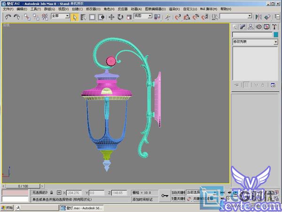The width and height of the screenshot is (282, 212).
Task: Click the X coordinate field
Action: tap(74, 193)
